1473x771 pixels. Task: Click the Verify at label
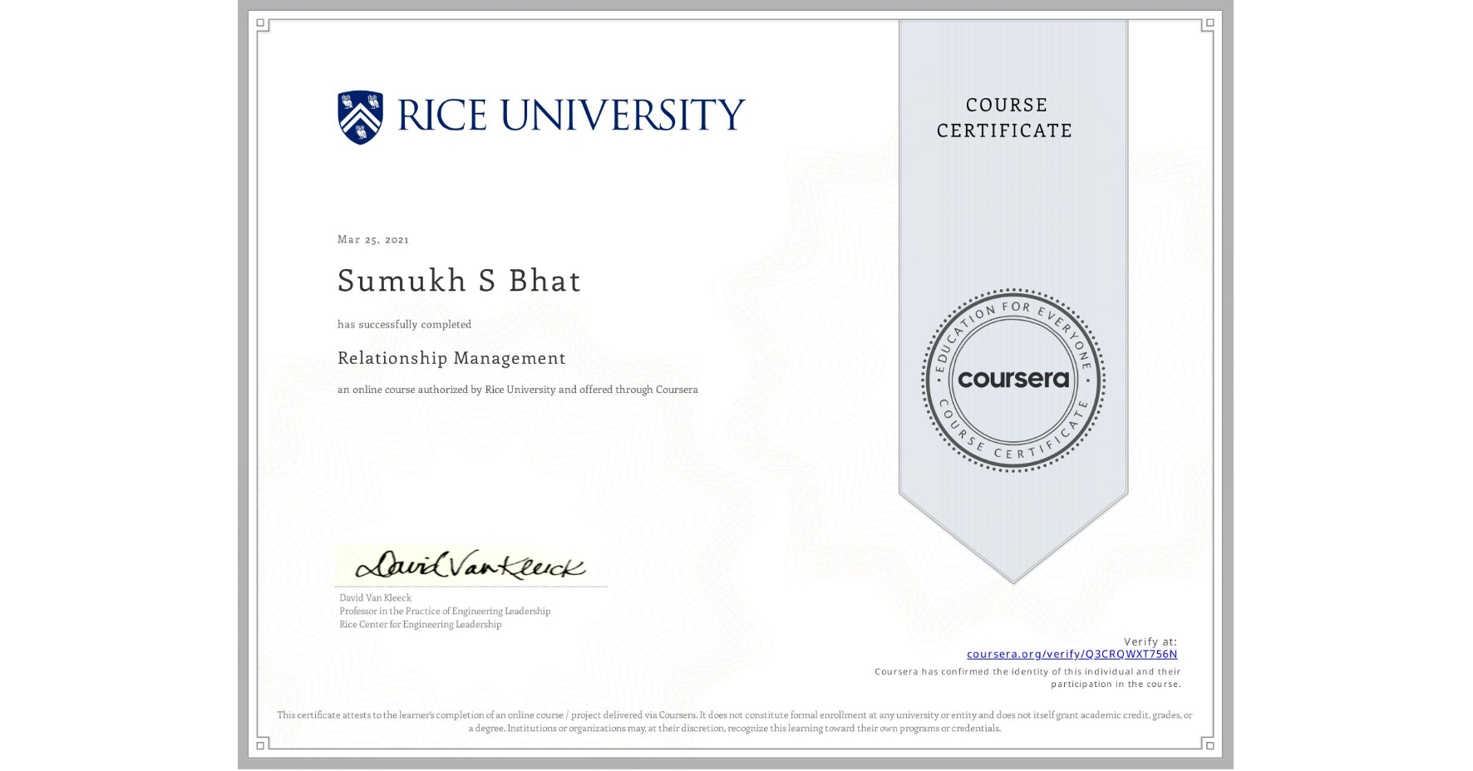click(1150, 640)
